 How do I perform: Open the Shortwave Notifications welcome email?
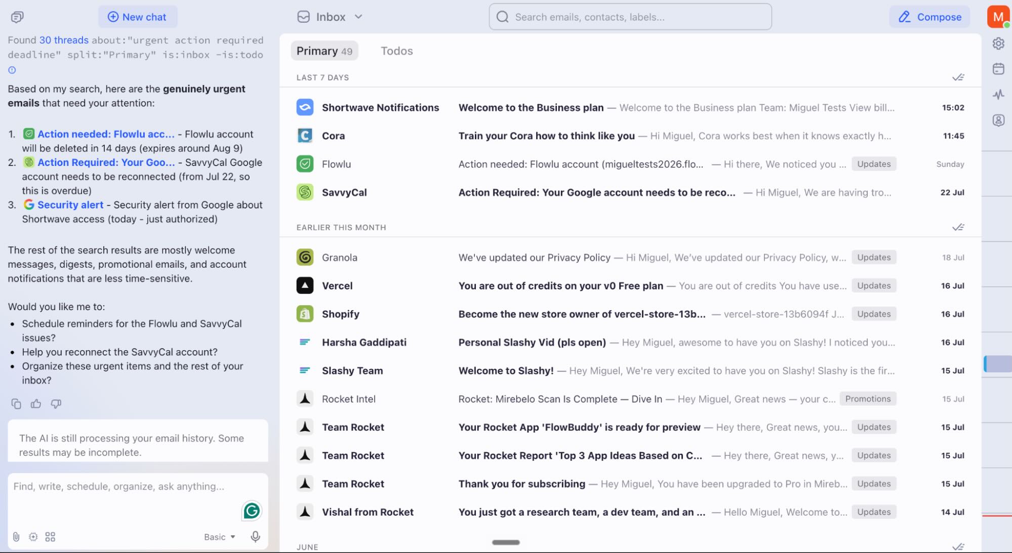[630, 108]
